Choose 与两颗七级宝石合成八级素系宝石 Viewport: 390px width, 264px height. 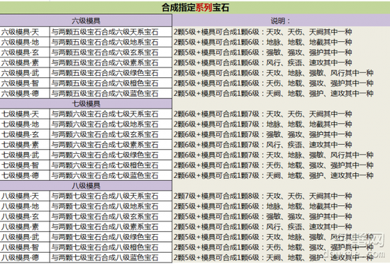coord(111,226)
